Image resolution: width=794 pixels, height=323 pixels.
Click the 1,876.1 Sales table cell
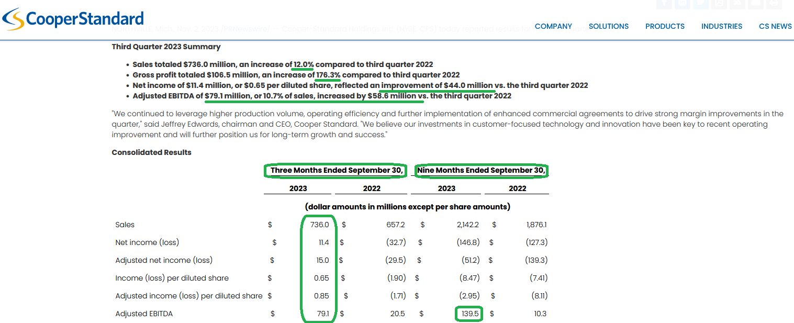pyautogui.click(x=536, y=225)
